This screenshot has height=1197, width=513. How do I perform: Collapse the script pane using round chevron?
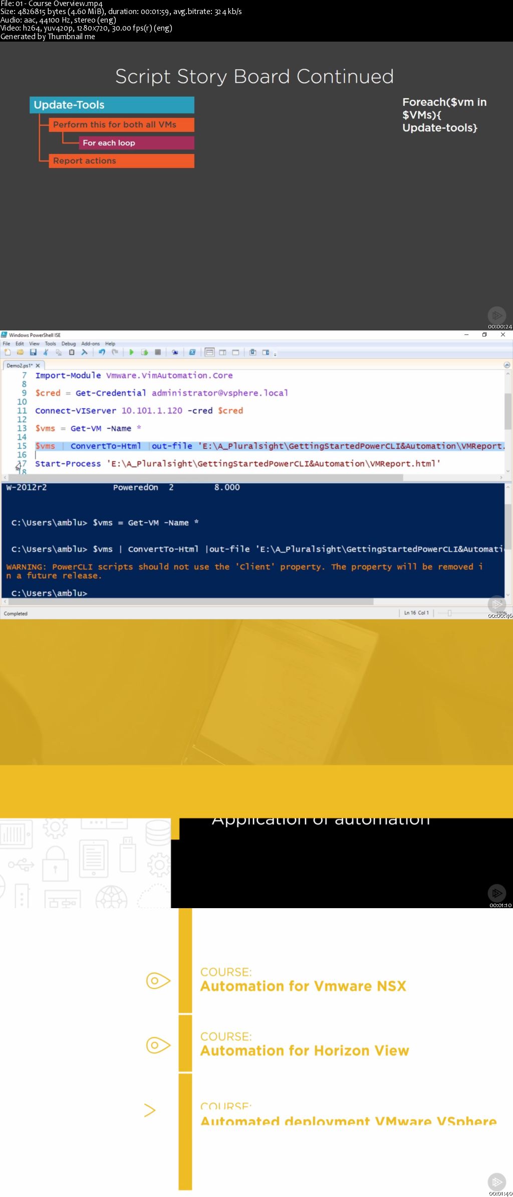coord(506,365)
